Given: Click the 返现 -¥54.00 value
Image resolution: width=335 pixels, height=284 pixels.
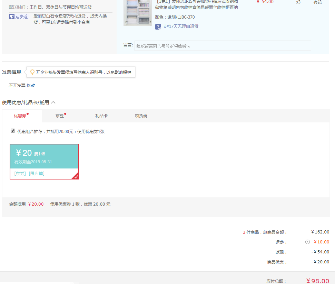Looking at the screenshot, I should [x=320, y=252].
